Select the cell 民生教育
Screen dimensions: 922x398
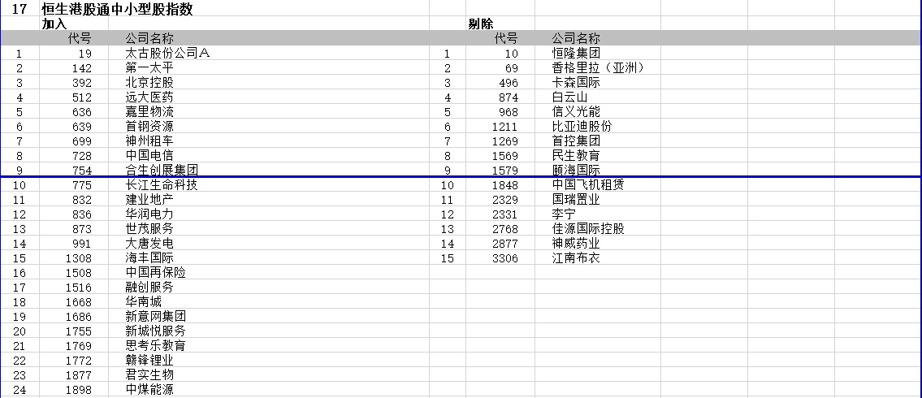[576, 156]
